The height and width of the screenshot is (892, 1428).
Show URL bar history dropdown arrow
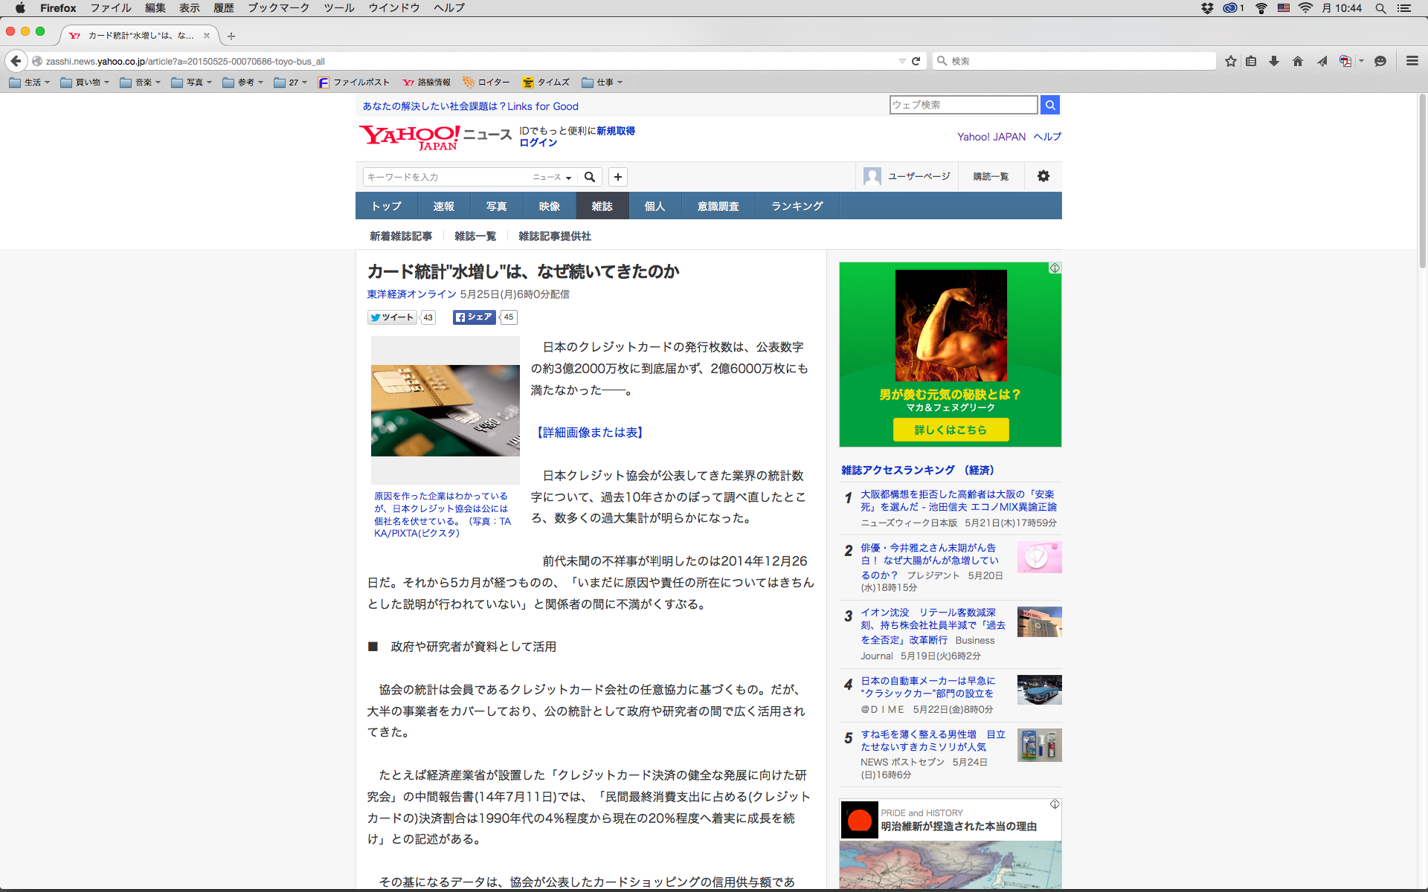[901, 61]
